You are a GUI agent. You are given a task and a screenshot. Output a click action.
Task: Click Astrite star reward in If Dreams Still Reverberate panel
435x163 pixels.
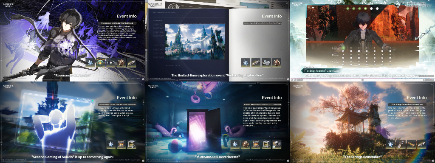235,144
